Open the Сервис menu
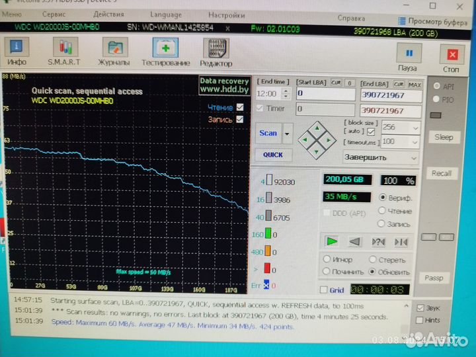The width and height of the screenshot is (476, 357). (x=54, y=14)
